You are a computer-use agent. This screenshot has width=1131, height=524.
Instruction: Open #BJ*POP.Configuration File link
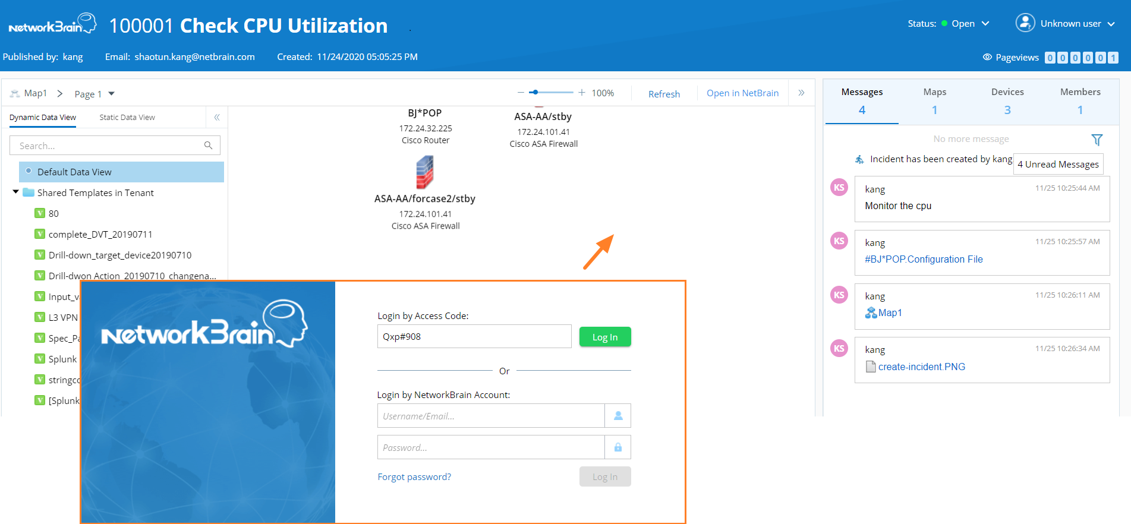pyautogui.click(x=924, y=259)
